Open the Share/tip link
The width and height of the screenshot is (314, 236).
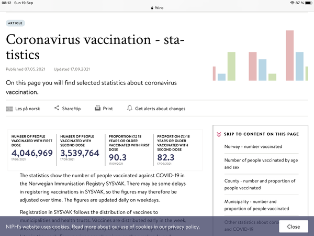pos(71,109)
